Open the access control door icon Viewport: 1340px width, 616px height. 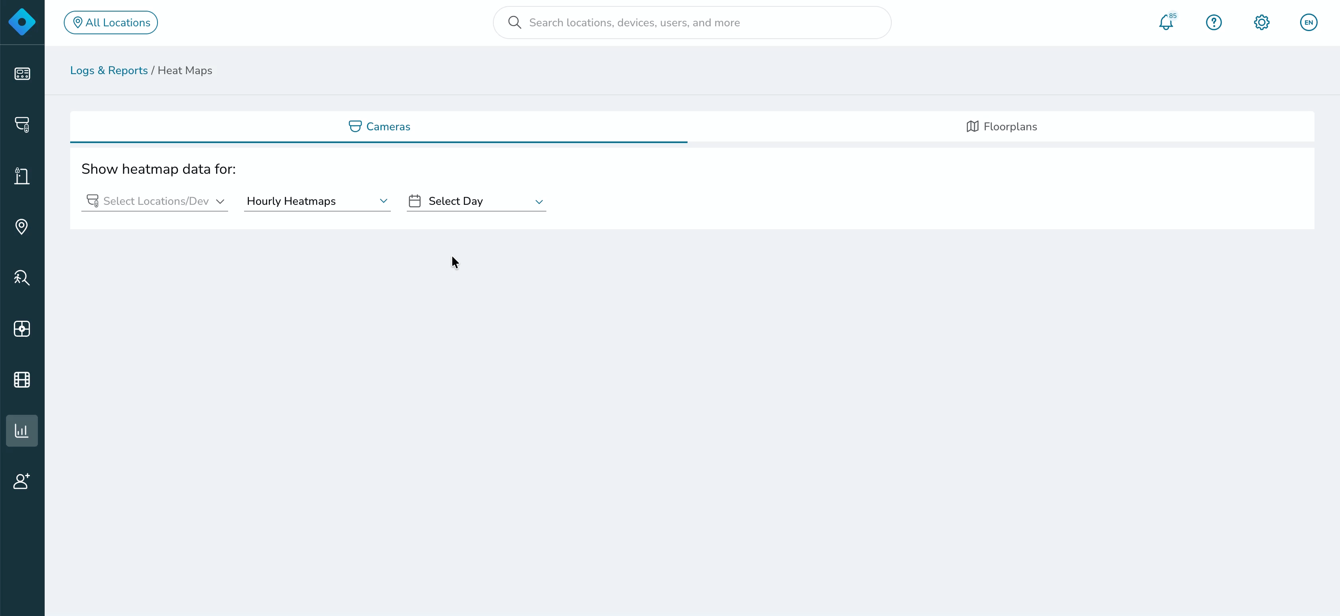click(x=22, y=176)
